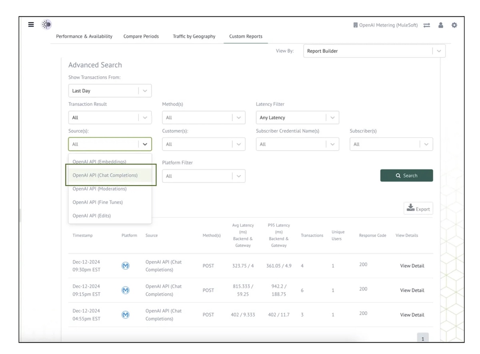This screenshot has height=354, width=480.
Task: Click the Platform column header
Action: click(129, 235)
